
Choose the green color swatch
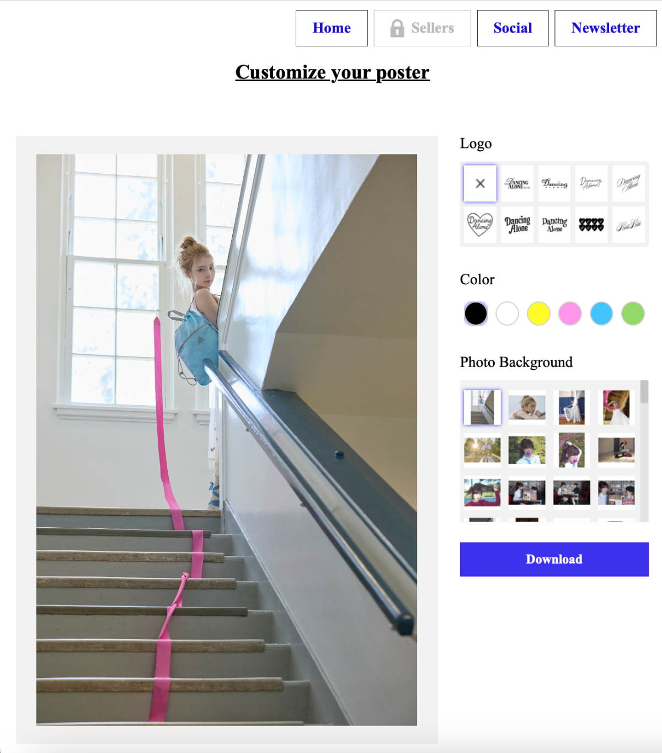(633, 314)
